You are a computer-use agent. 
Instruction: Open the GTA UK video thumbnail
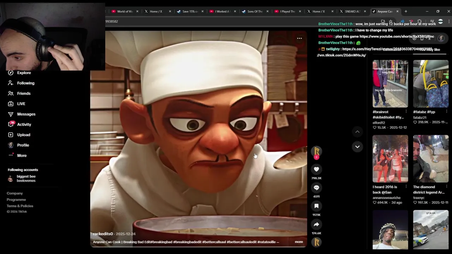click(431, 230)
